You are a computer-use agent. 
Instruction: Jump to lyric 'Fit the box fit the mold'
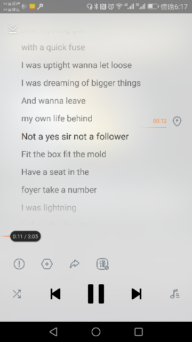pyautogui.click(x=64, y=154)
